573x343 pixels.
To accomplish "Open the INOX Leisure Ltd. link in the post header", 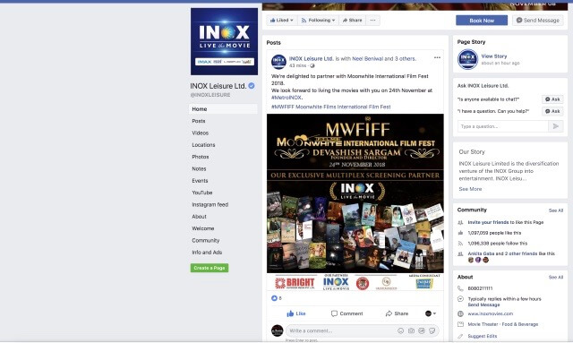I will (311, 58).
